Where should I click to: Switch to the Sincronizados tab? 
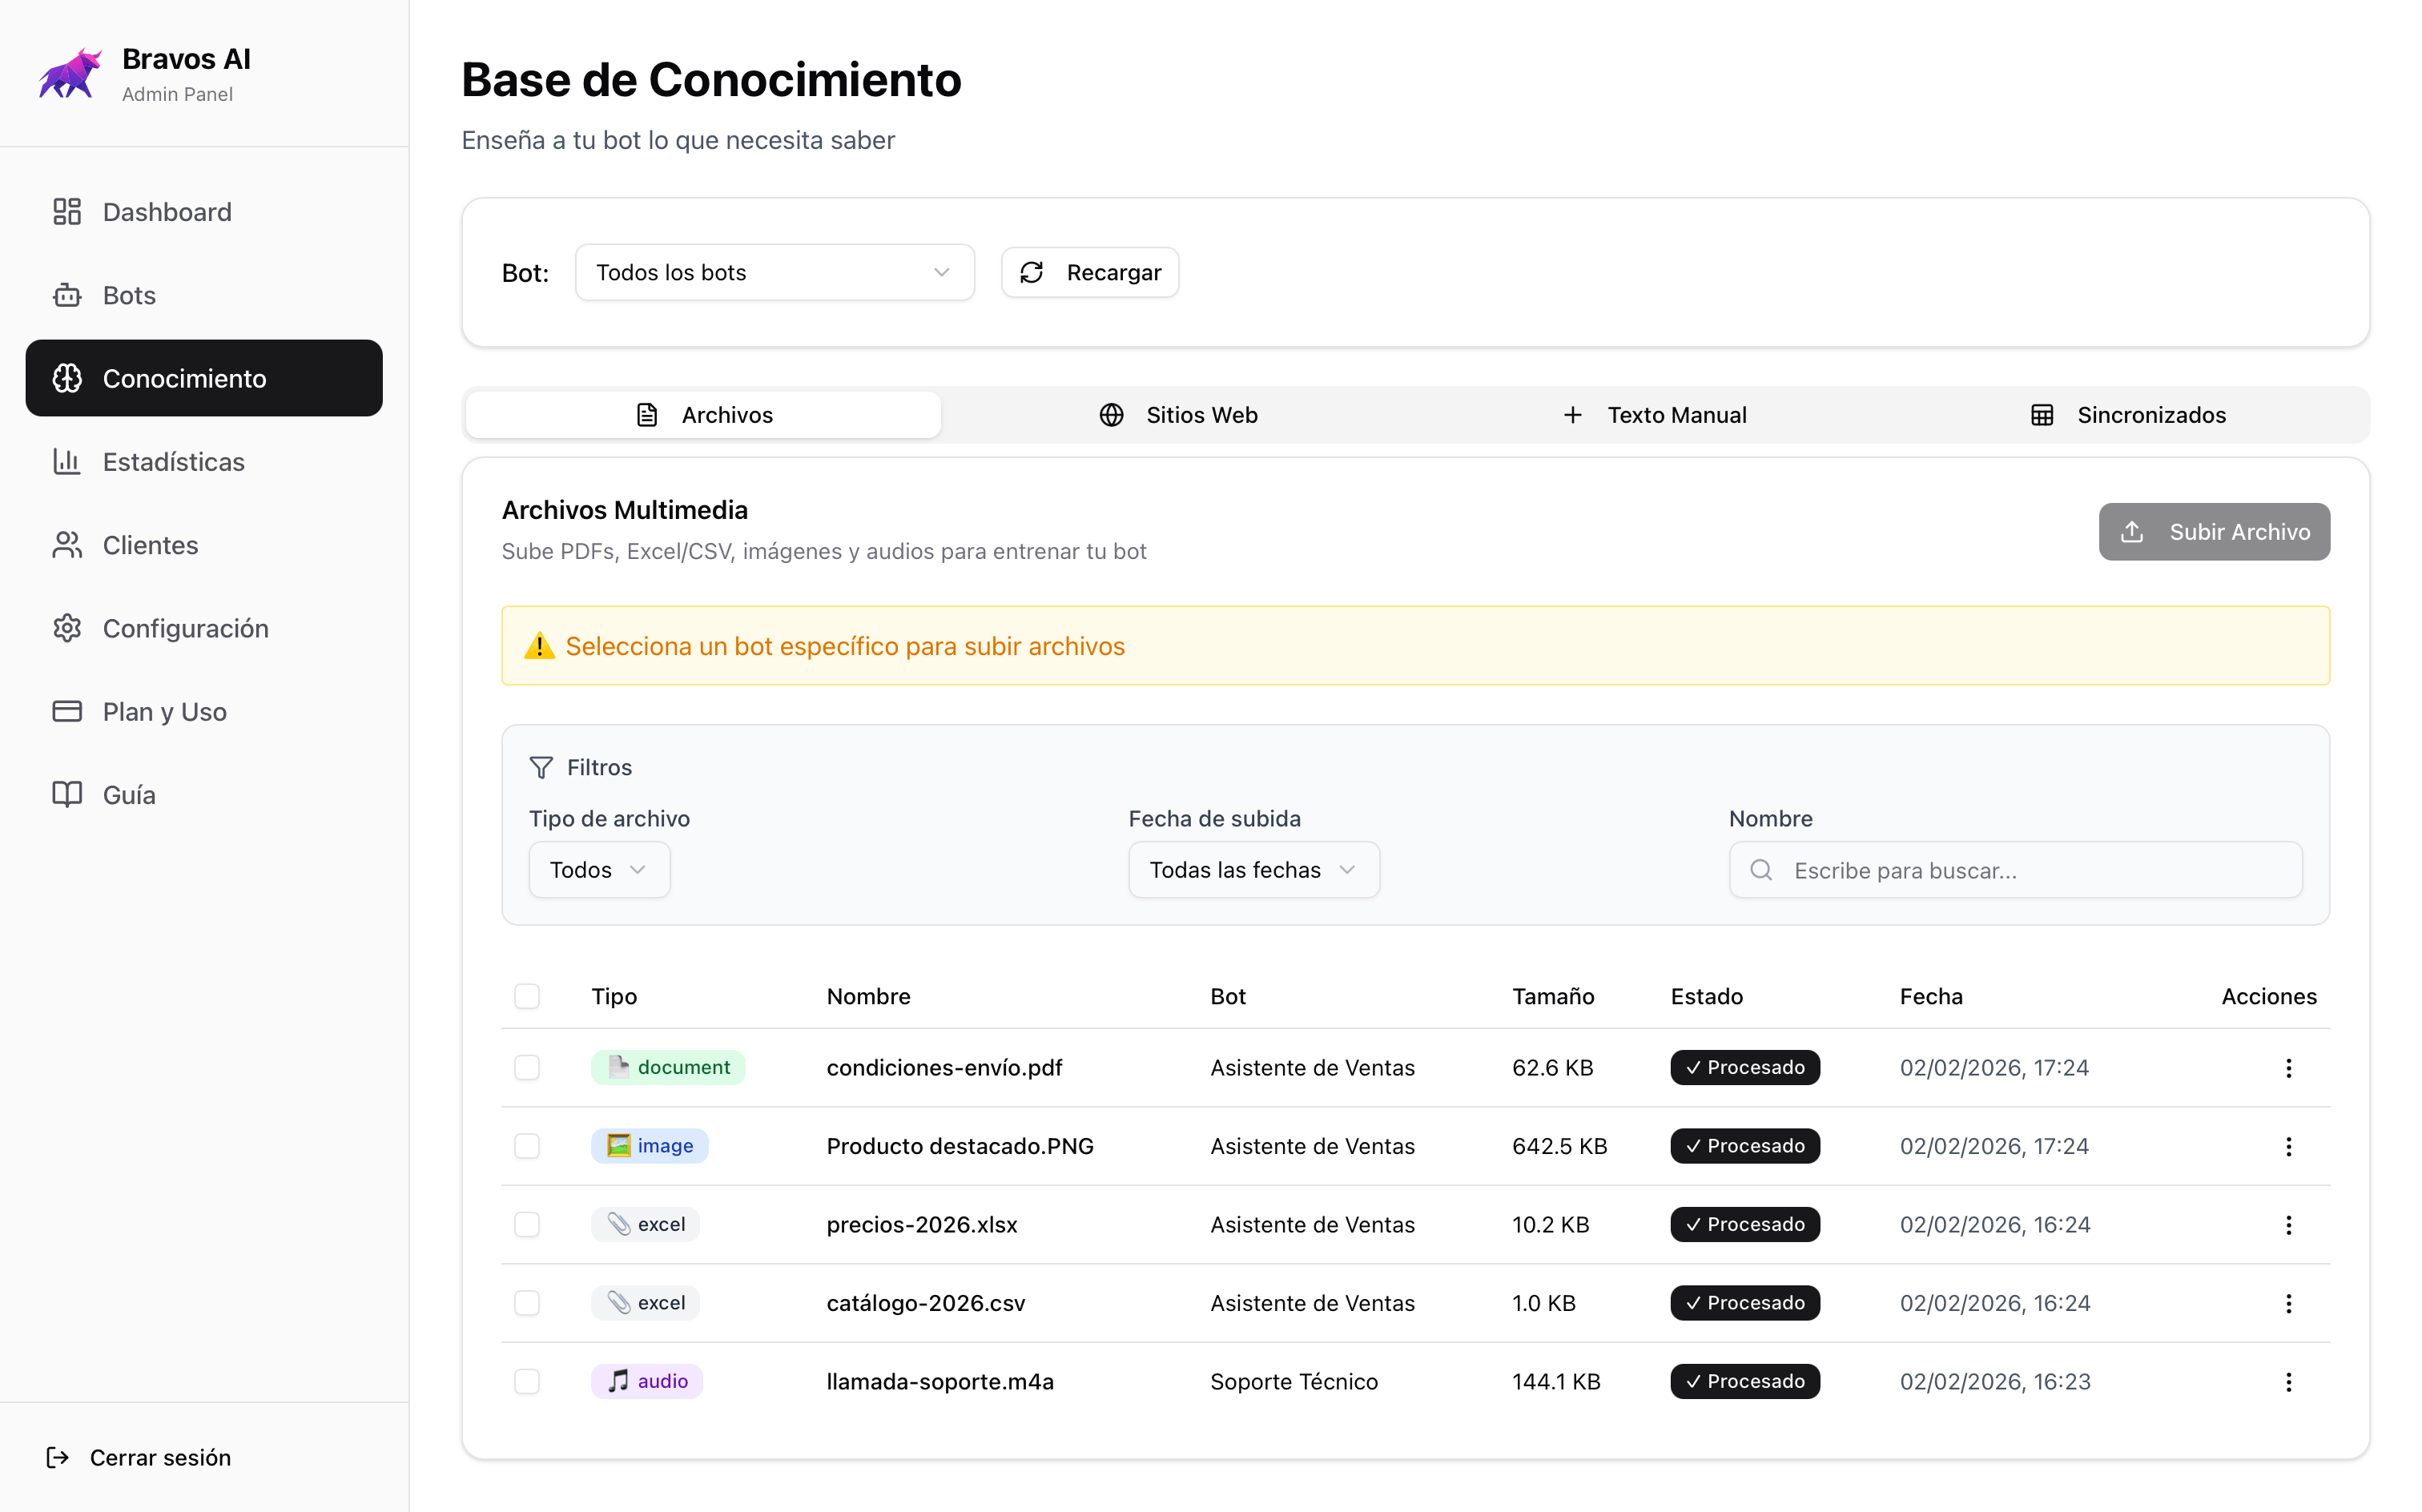coord(2128,415)
